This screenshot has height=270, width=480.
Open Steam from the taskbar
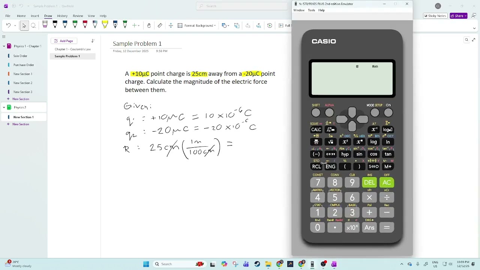257,264
